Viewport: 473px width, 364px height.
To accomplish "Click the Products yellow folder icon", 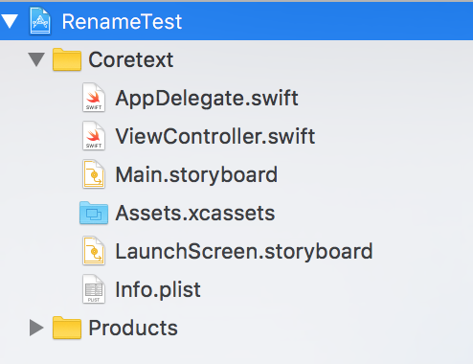I will tap(67, 328).
